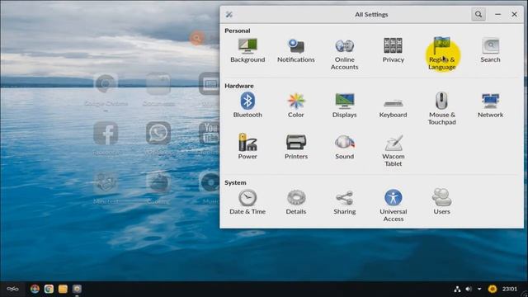Open Sharing settings
528x297 pixels.
[x=345, y=202]
